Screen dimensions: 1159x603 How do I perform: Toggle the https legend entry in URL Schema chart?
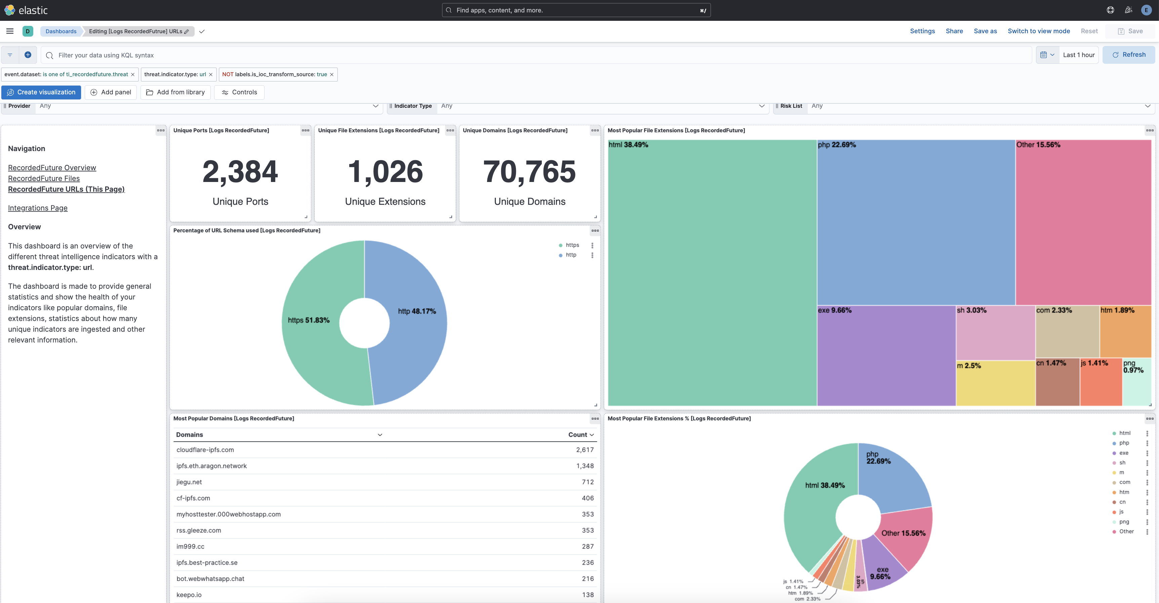click(572, 245)
